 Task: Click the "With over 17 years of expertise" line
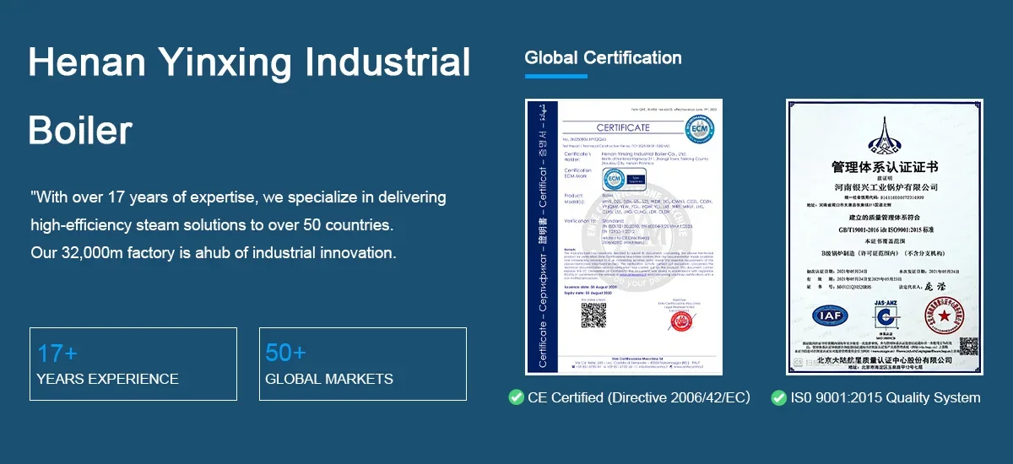point(238,197)
